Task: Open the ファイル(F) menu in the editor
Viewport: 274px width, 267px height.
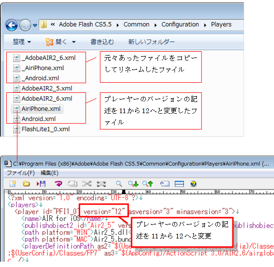Action: pos(21,173)
